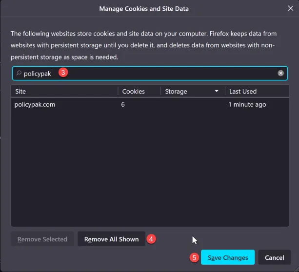Click the red step 3 badge
Viewport: 299px width, 272px height.
point(62,73)
